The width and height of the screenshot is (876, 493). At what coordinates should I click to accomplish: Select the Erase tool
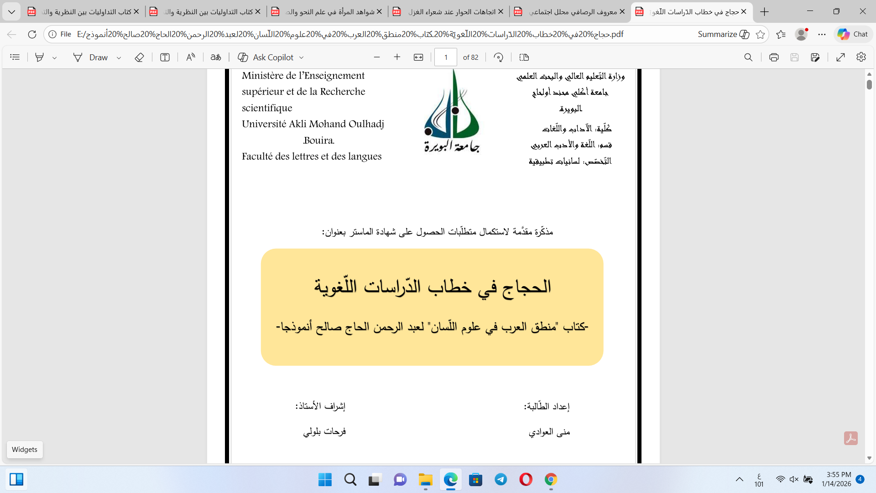point(140,57)
